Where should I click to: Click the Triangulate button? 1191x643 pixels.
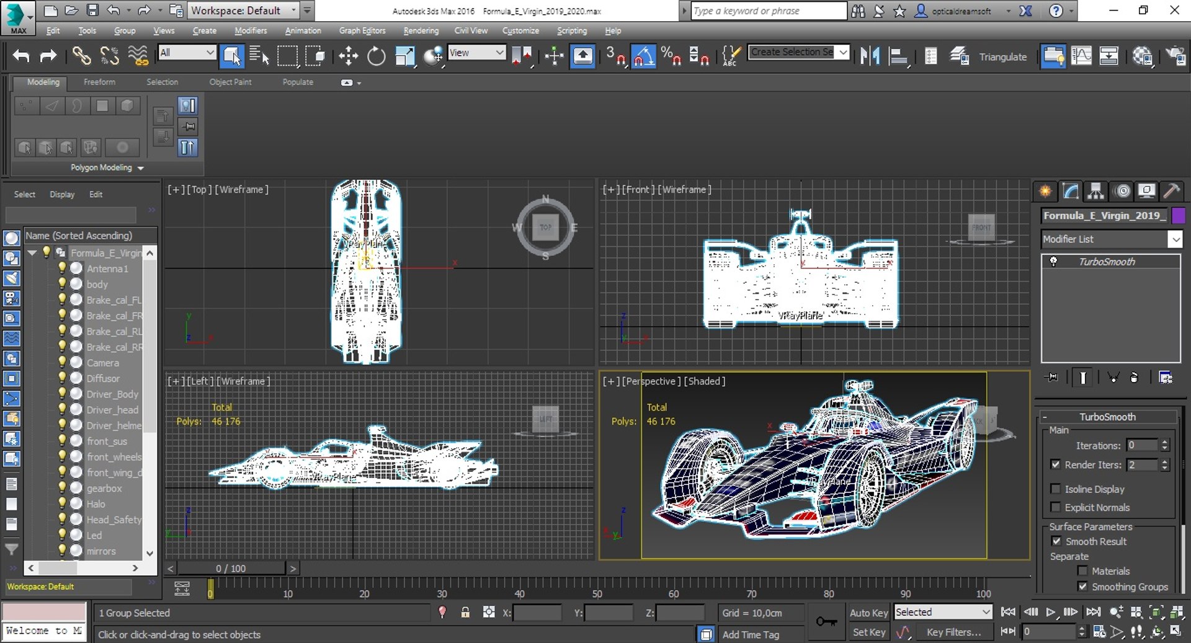pos(1002,56)
